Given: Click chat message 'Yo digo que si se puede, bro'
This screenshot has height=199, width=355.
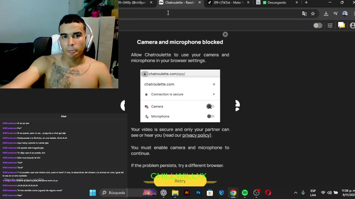Looking at the screenshot, I should click(x=31, y=153).
